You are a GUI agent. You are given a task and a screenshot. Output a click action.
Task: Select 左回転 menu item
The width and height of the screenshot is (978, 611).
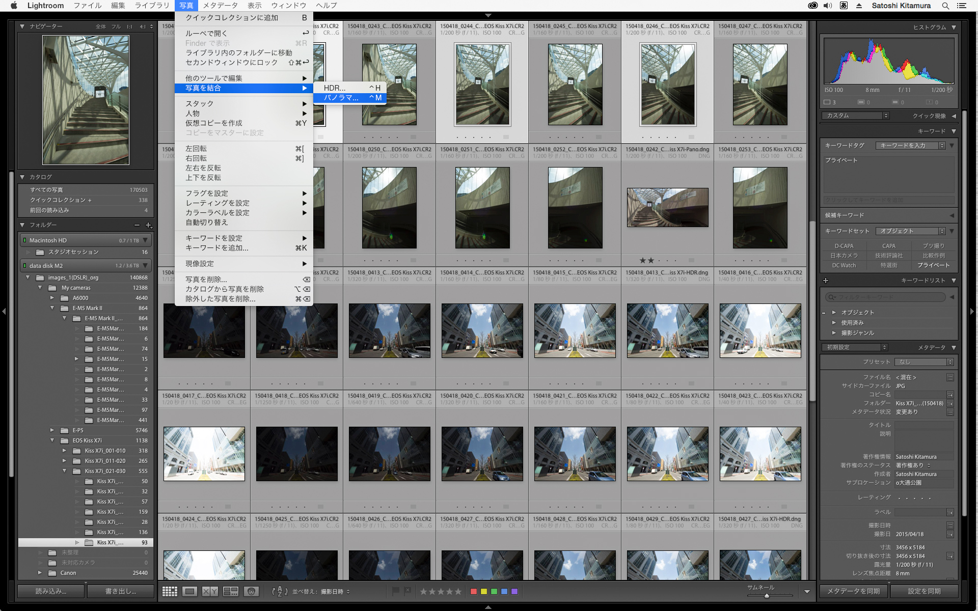(244, 149)
